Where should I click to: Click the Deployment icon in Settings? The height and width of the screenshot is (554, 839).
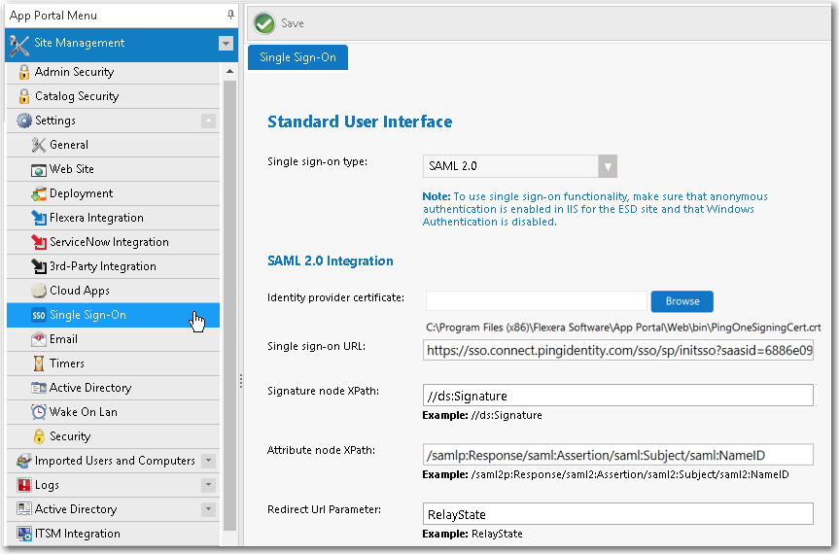[x=39, y=193]
